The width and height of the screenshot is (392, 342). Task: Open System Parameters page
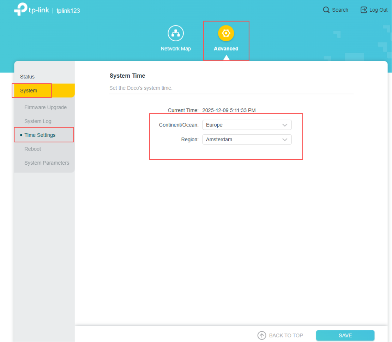(x=47, y=163)
